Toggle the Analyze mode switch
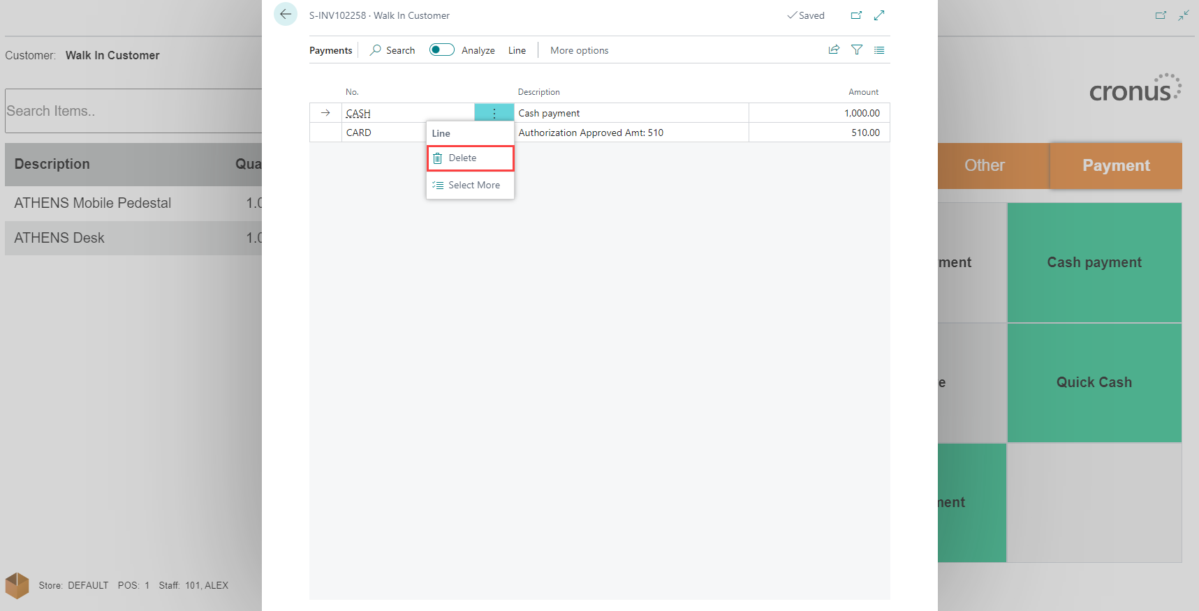Screen dimensions: 1199x611 pyautogui.click(x=441, y=50)
